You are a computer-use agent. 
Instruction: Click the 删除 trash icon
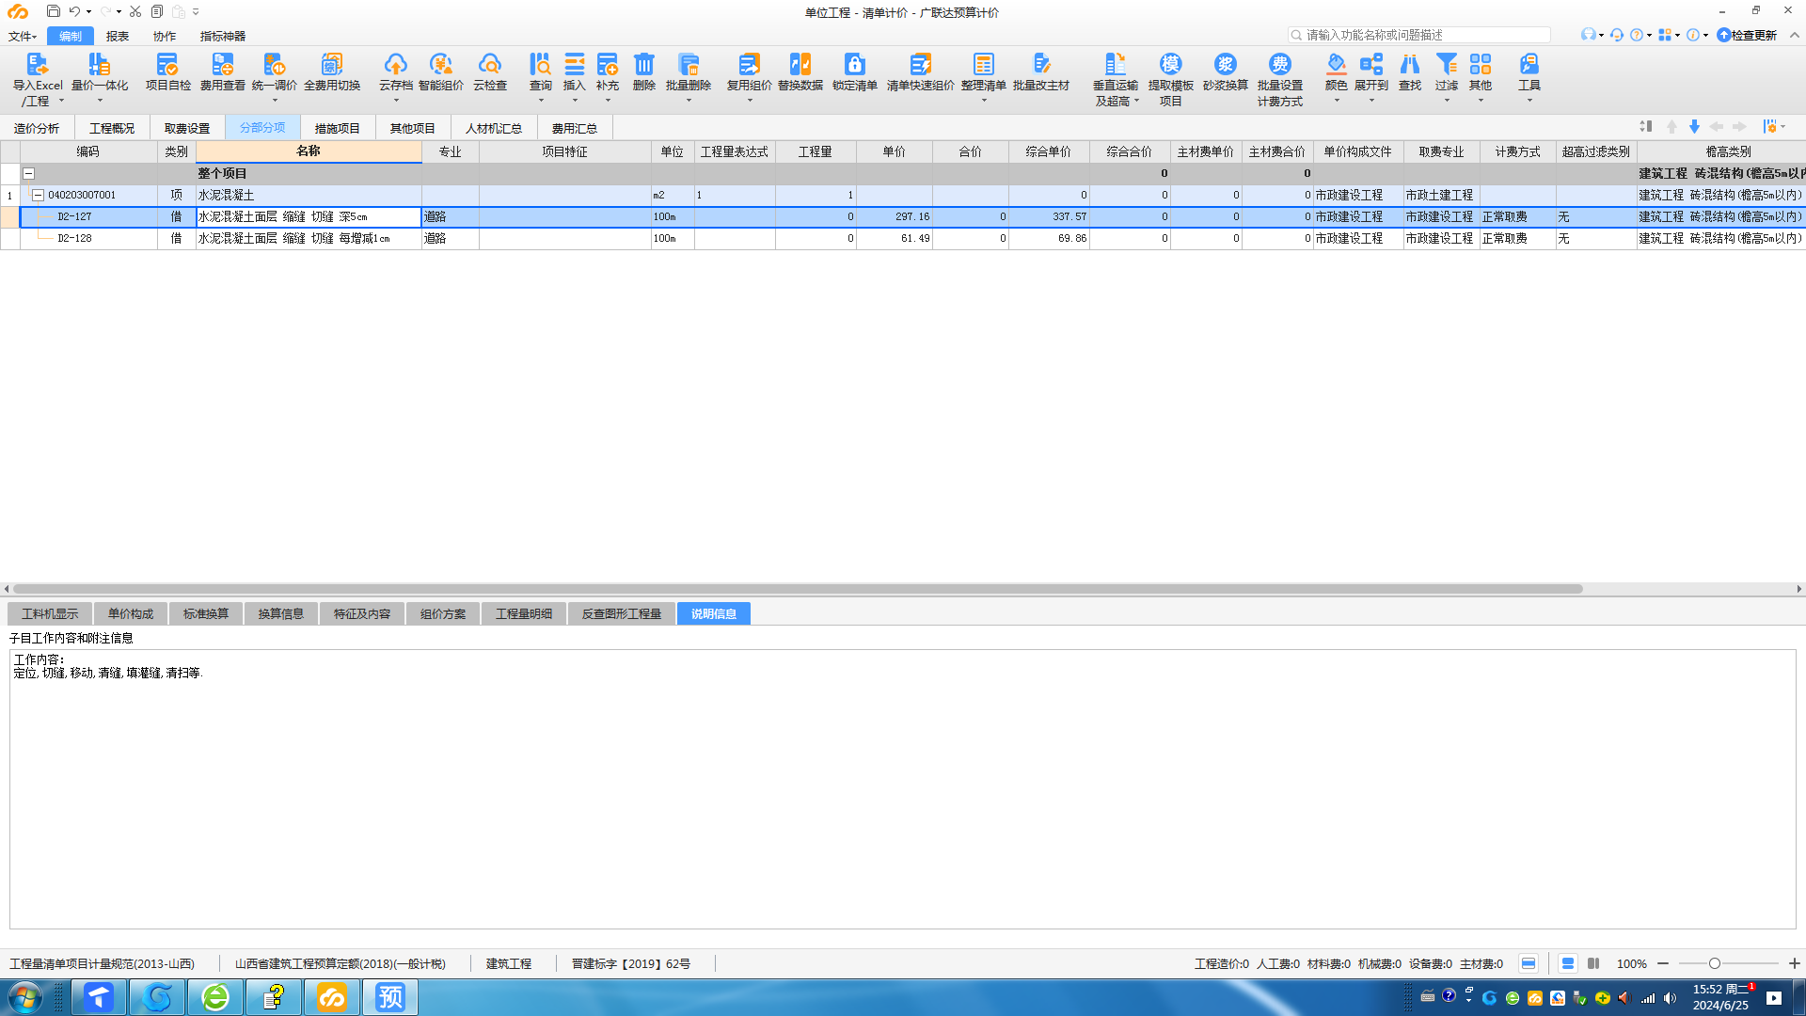click(643, 64)
